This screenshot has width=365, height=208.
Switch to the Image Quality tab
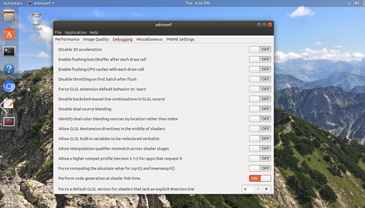coord(96,40)
